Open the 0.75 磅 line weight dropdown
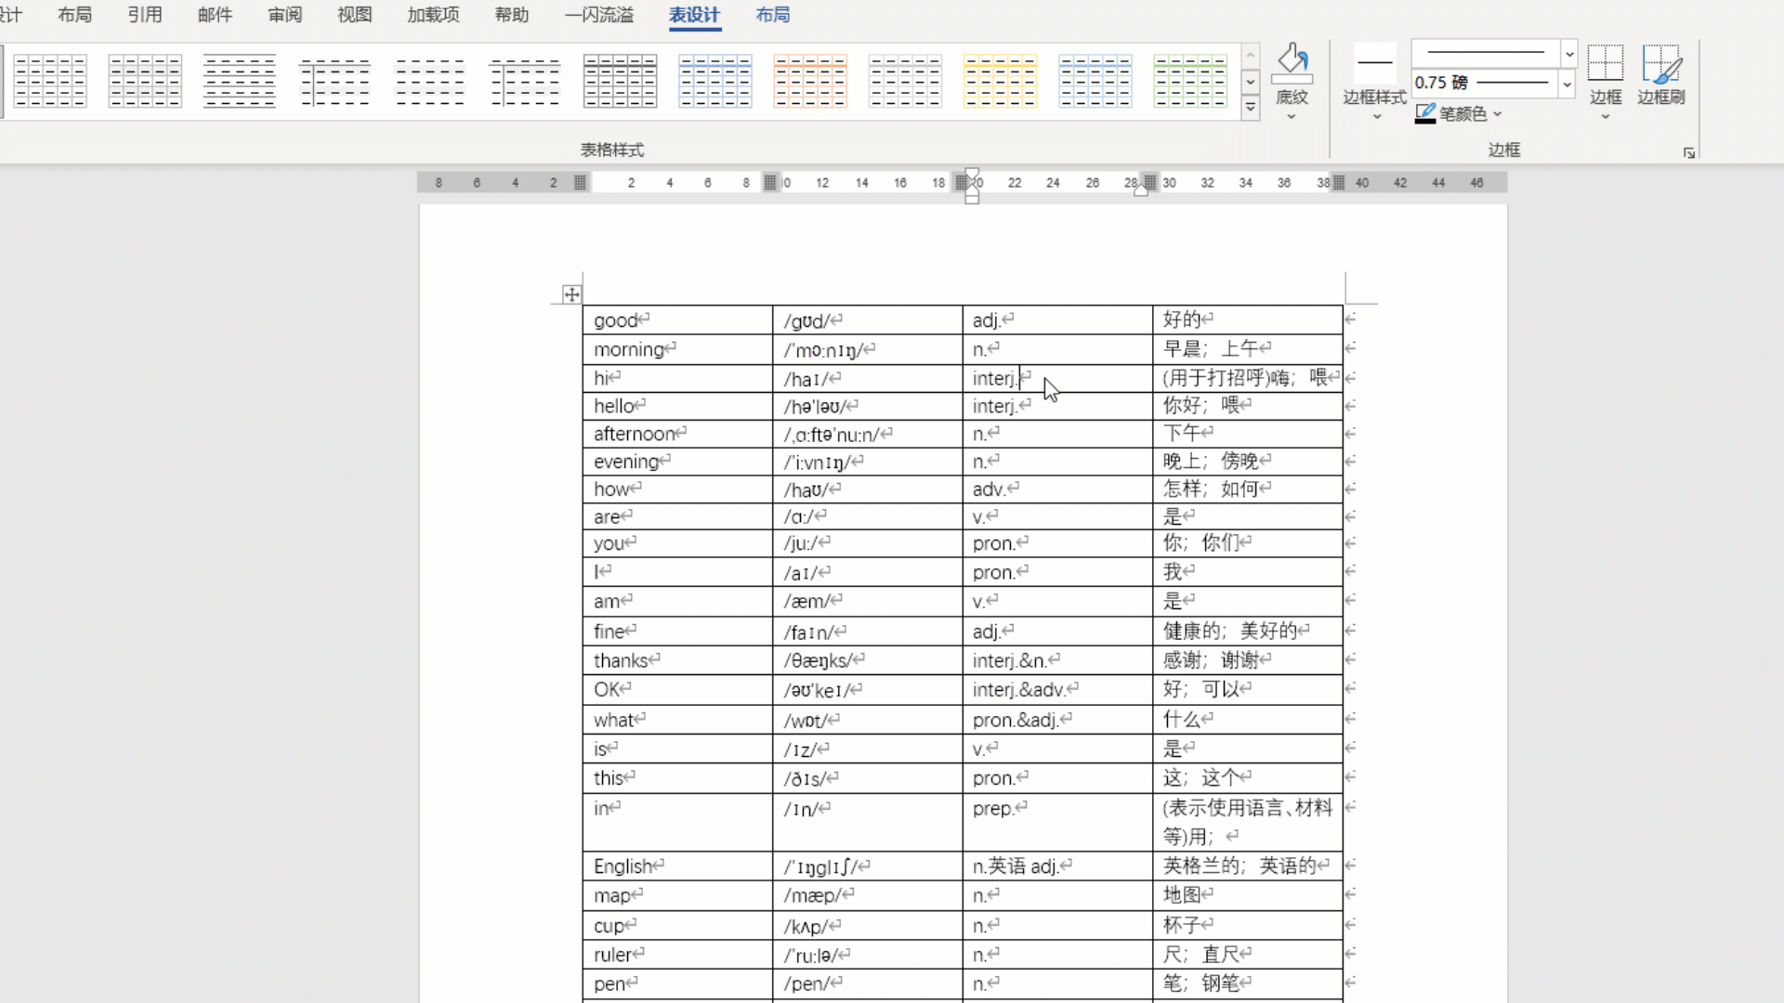 pyautogui.click(x=1567, y=84)
